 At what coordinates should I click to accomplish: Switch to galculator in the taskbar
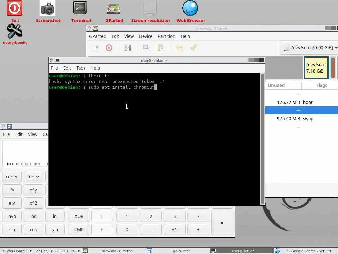178,251
